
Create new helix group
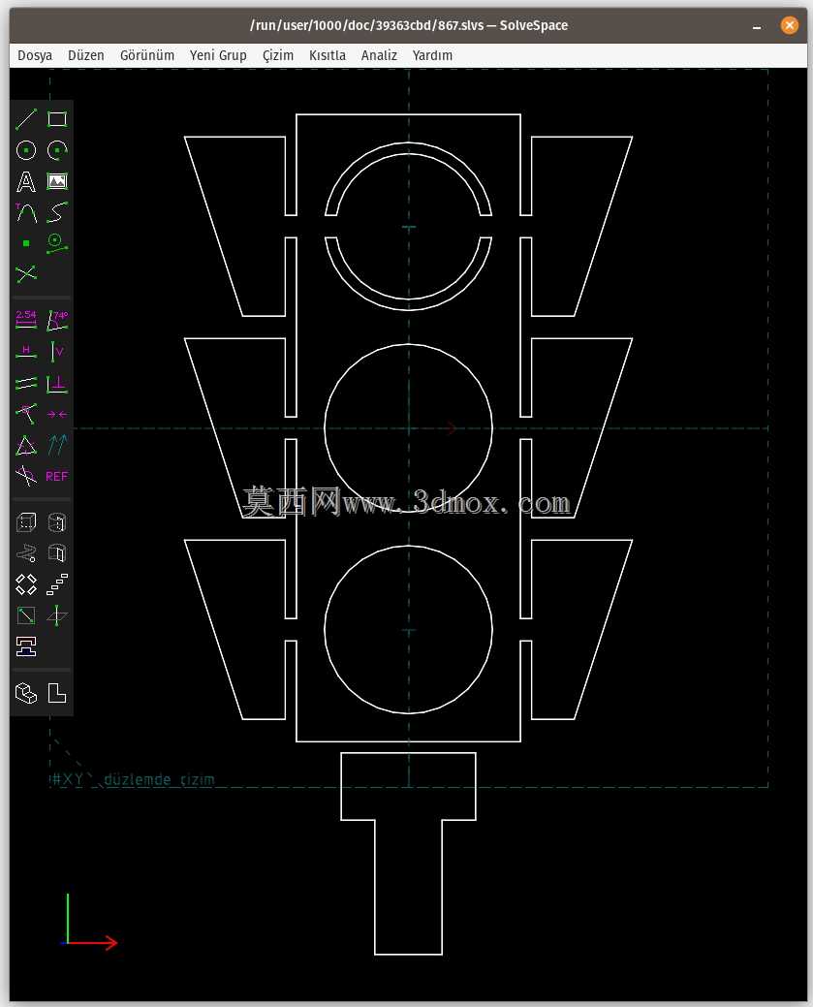(x=26, y=553)
